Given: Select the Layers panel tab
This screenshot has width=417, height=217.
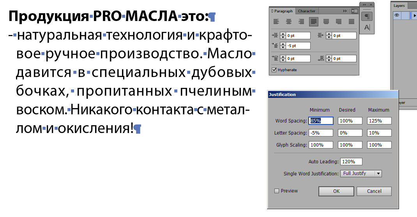Looking at the screenshot, I should click(399, 5).
